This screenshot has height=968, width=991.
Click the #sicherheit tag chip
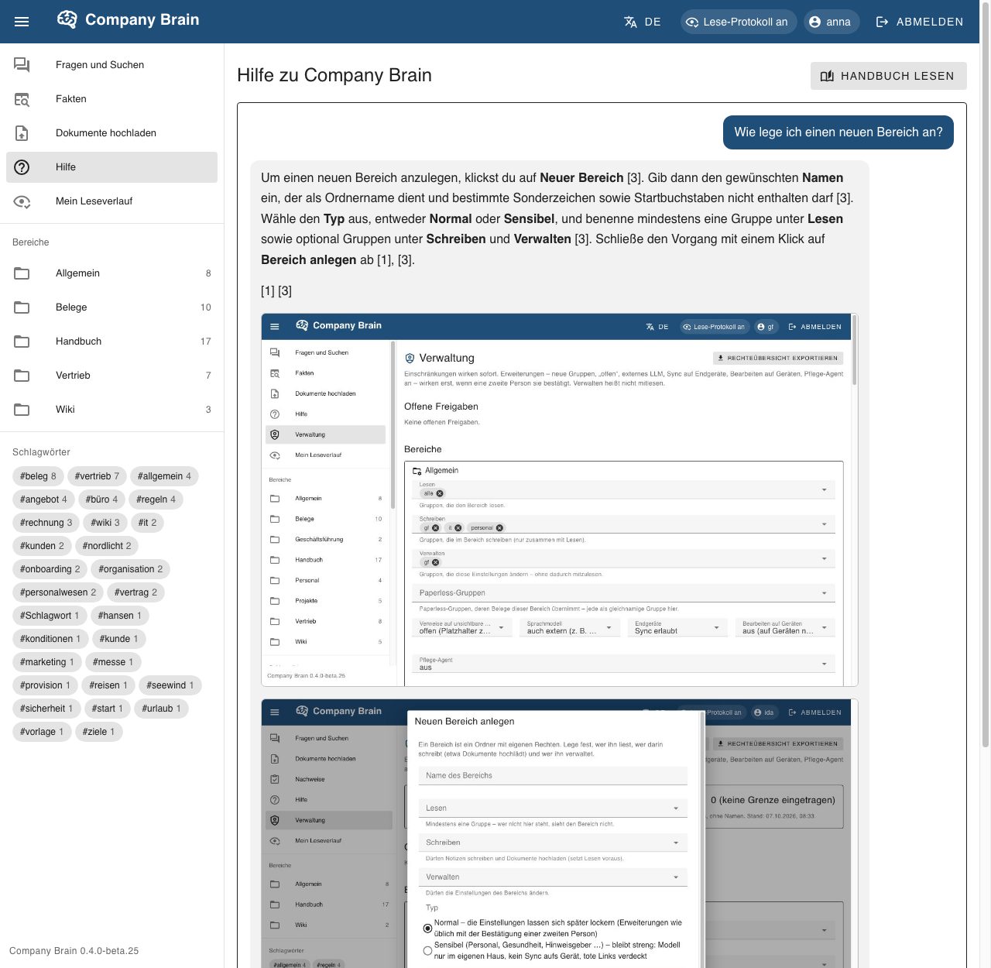click(x=46, y=709)
